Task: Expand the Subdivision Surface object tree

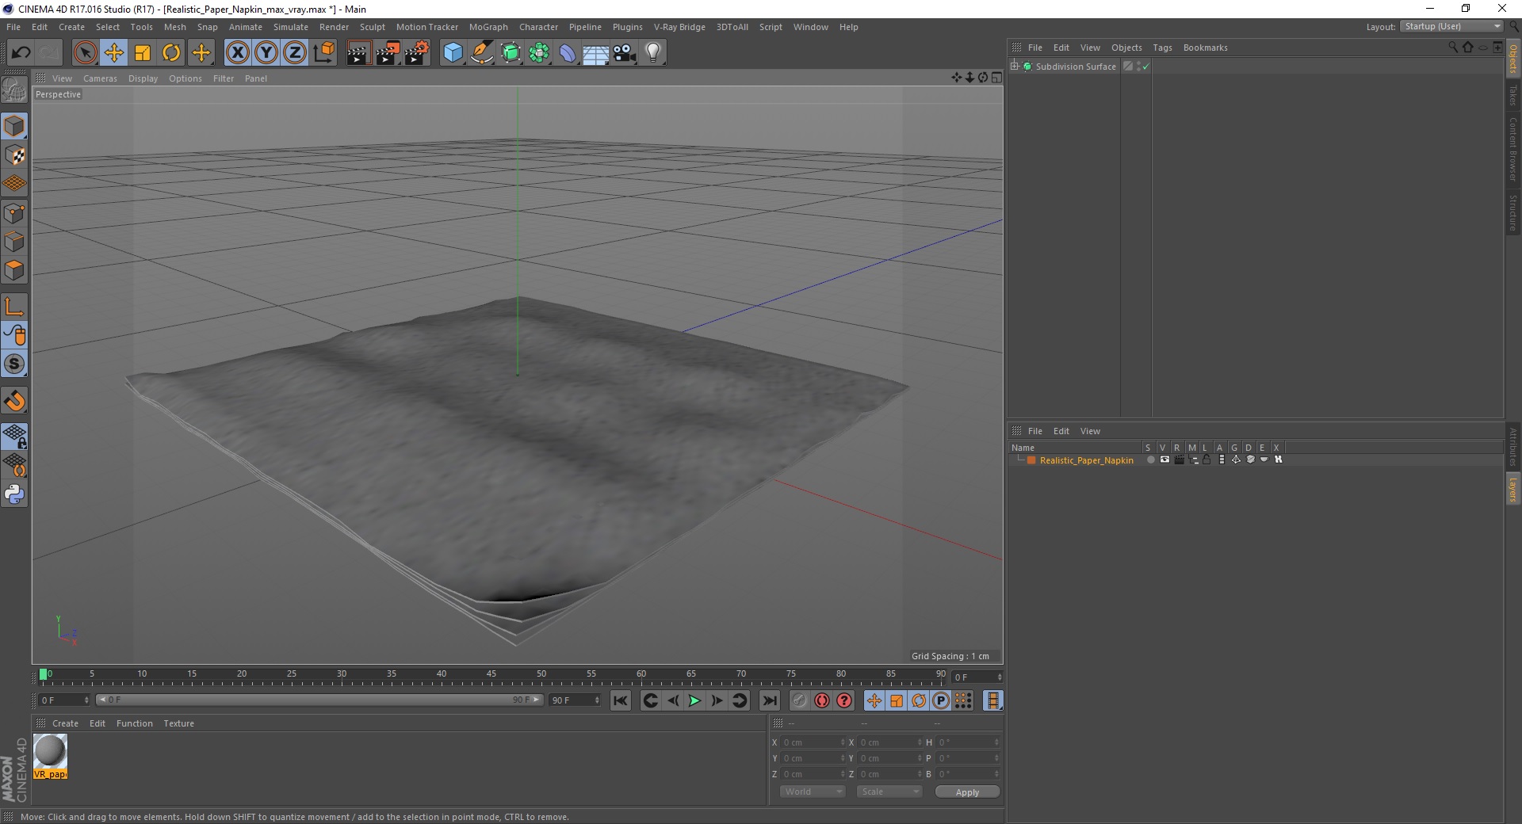Action: point(1015,67)
